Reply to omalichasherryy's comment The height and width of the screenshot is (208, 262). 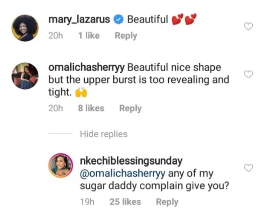pyautogui.click(x=130, y=108)
